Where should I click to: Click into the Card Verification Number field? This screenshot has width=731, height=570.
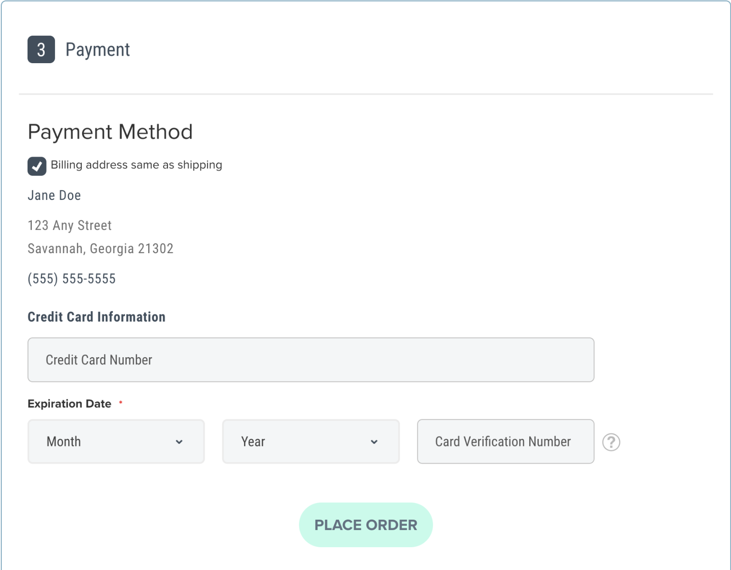pyautogui.click(x=505, y=442)
